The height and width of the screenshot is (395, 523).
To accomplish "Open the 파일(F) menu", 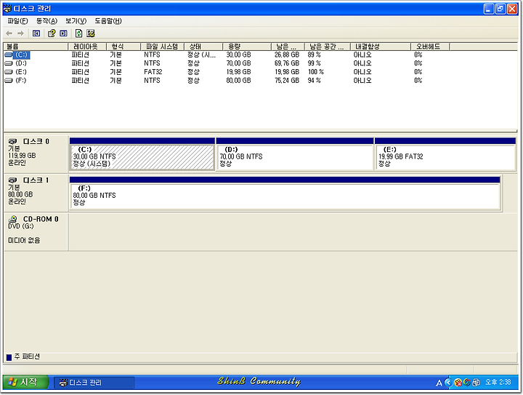I will pyautogui.click(x=17, y=21).
